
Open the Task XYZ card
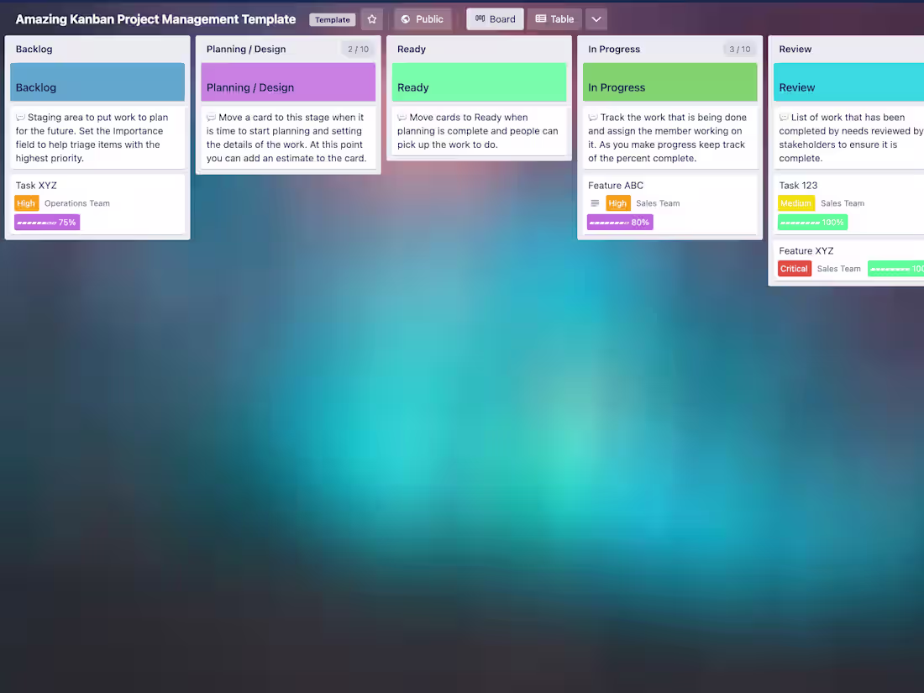[97, 204]
